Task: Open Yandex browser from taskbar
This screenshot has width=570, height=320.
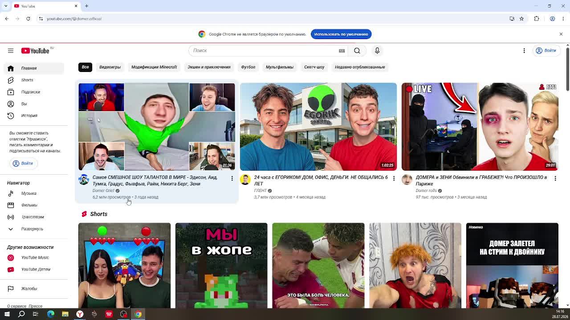Action: (80, 314)
